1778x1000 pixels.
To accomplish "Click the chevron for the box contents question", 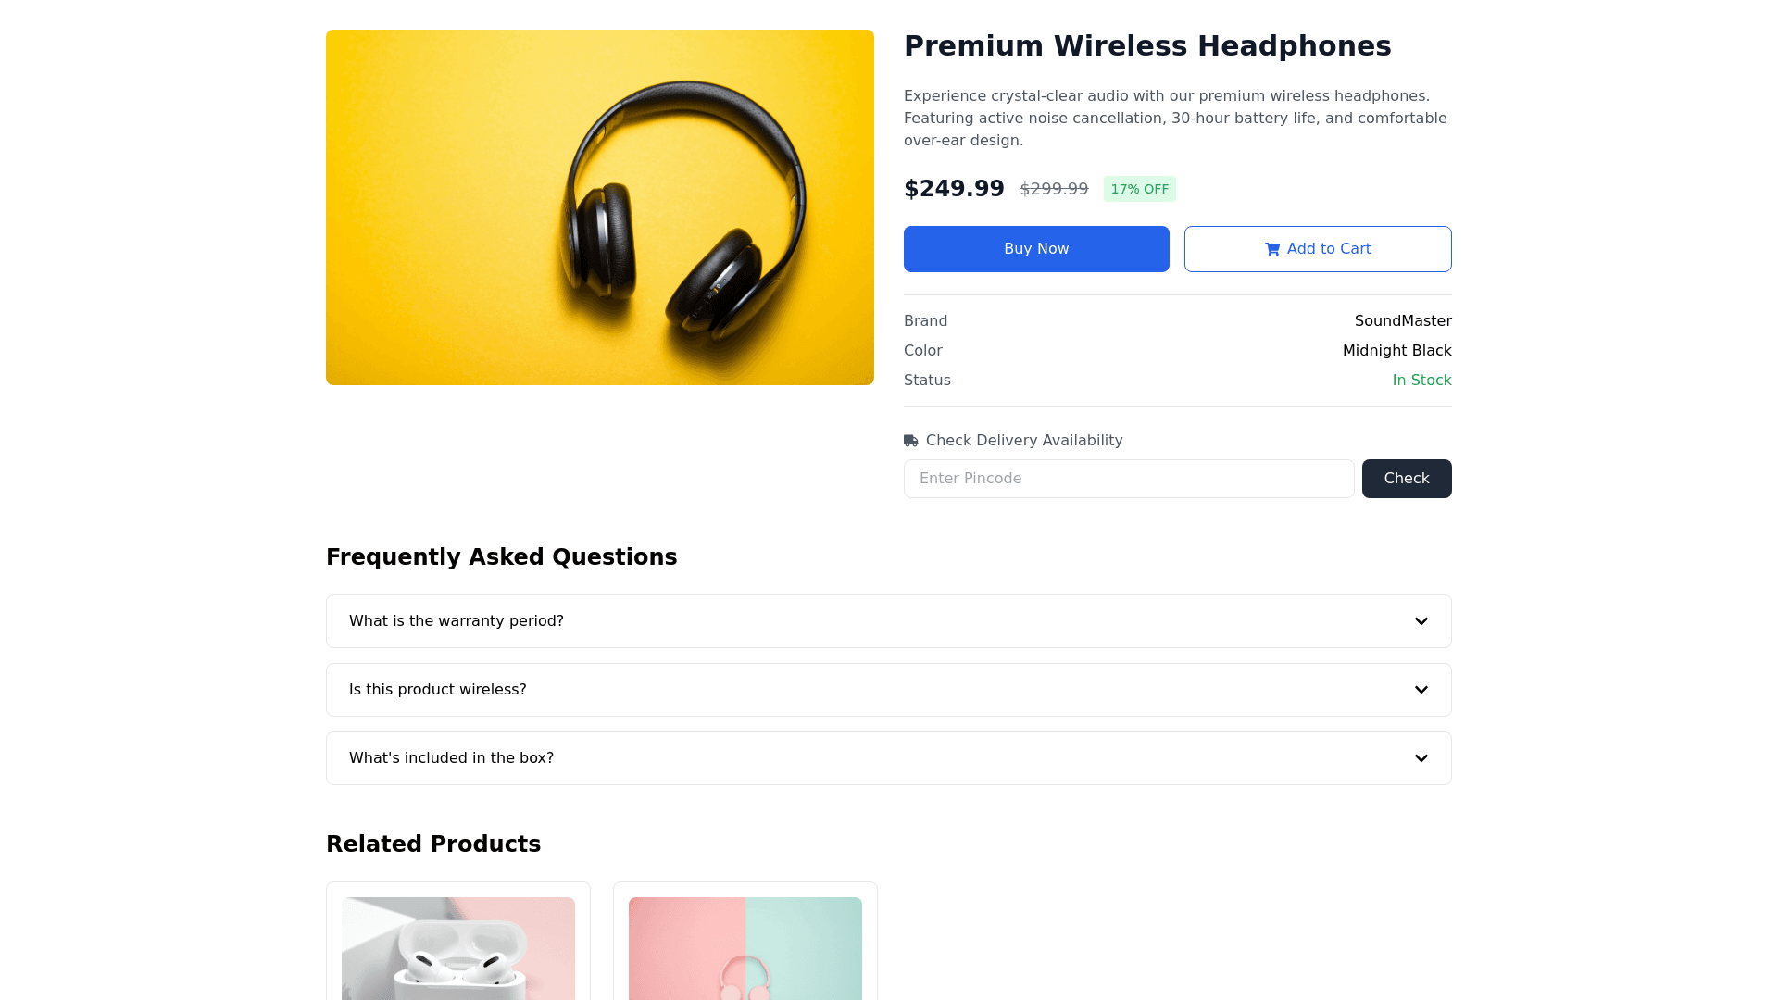I will pos(1421,758).
